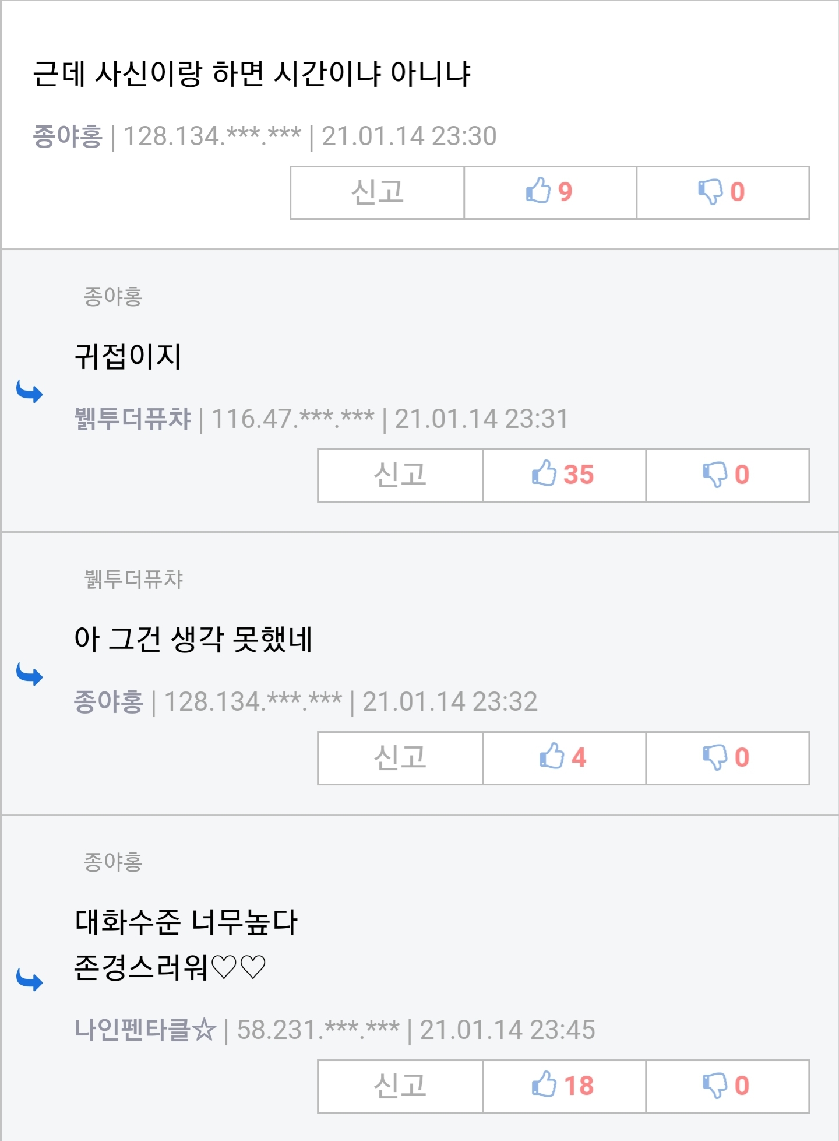The image size is (839, 1141).
Task: Open 종야홍 profile on the top comment
Action: coord(68,136)
